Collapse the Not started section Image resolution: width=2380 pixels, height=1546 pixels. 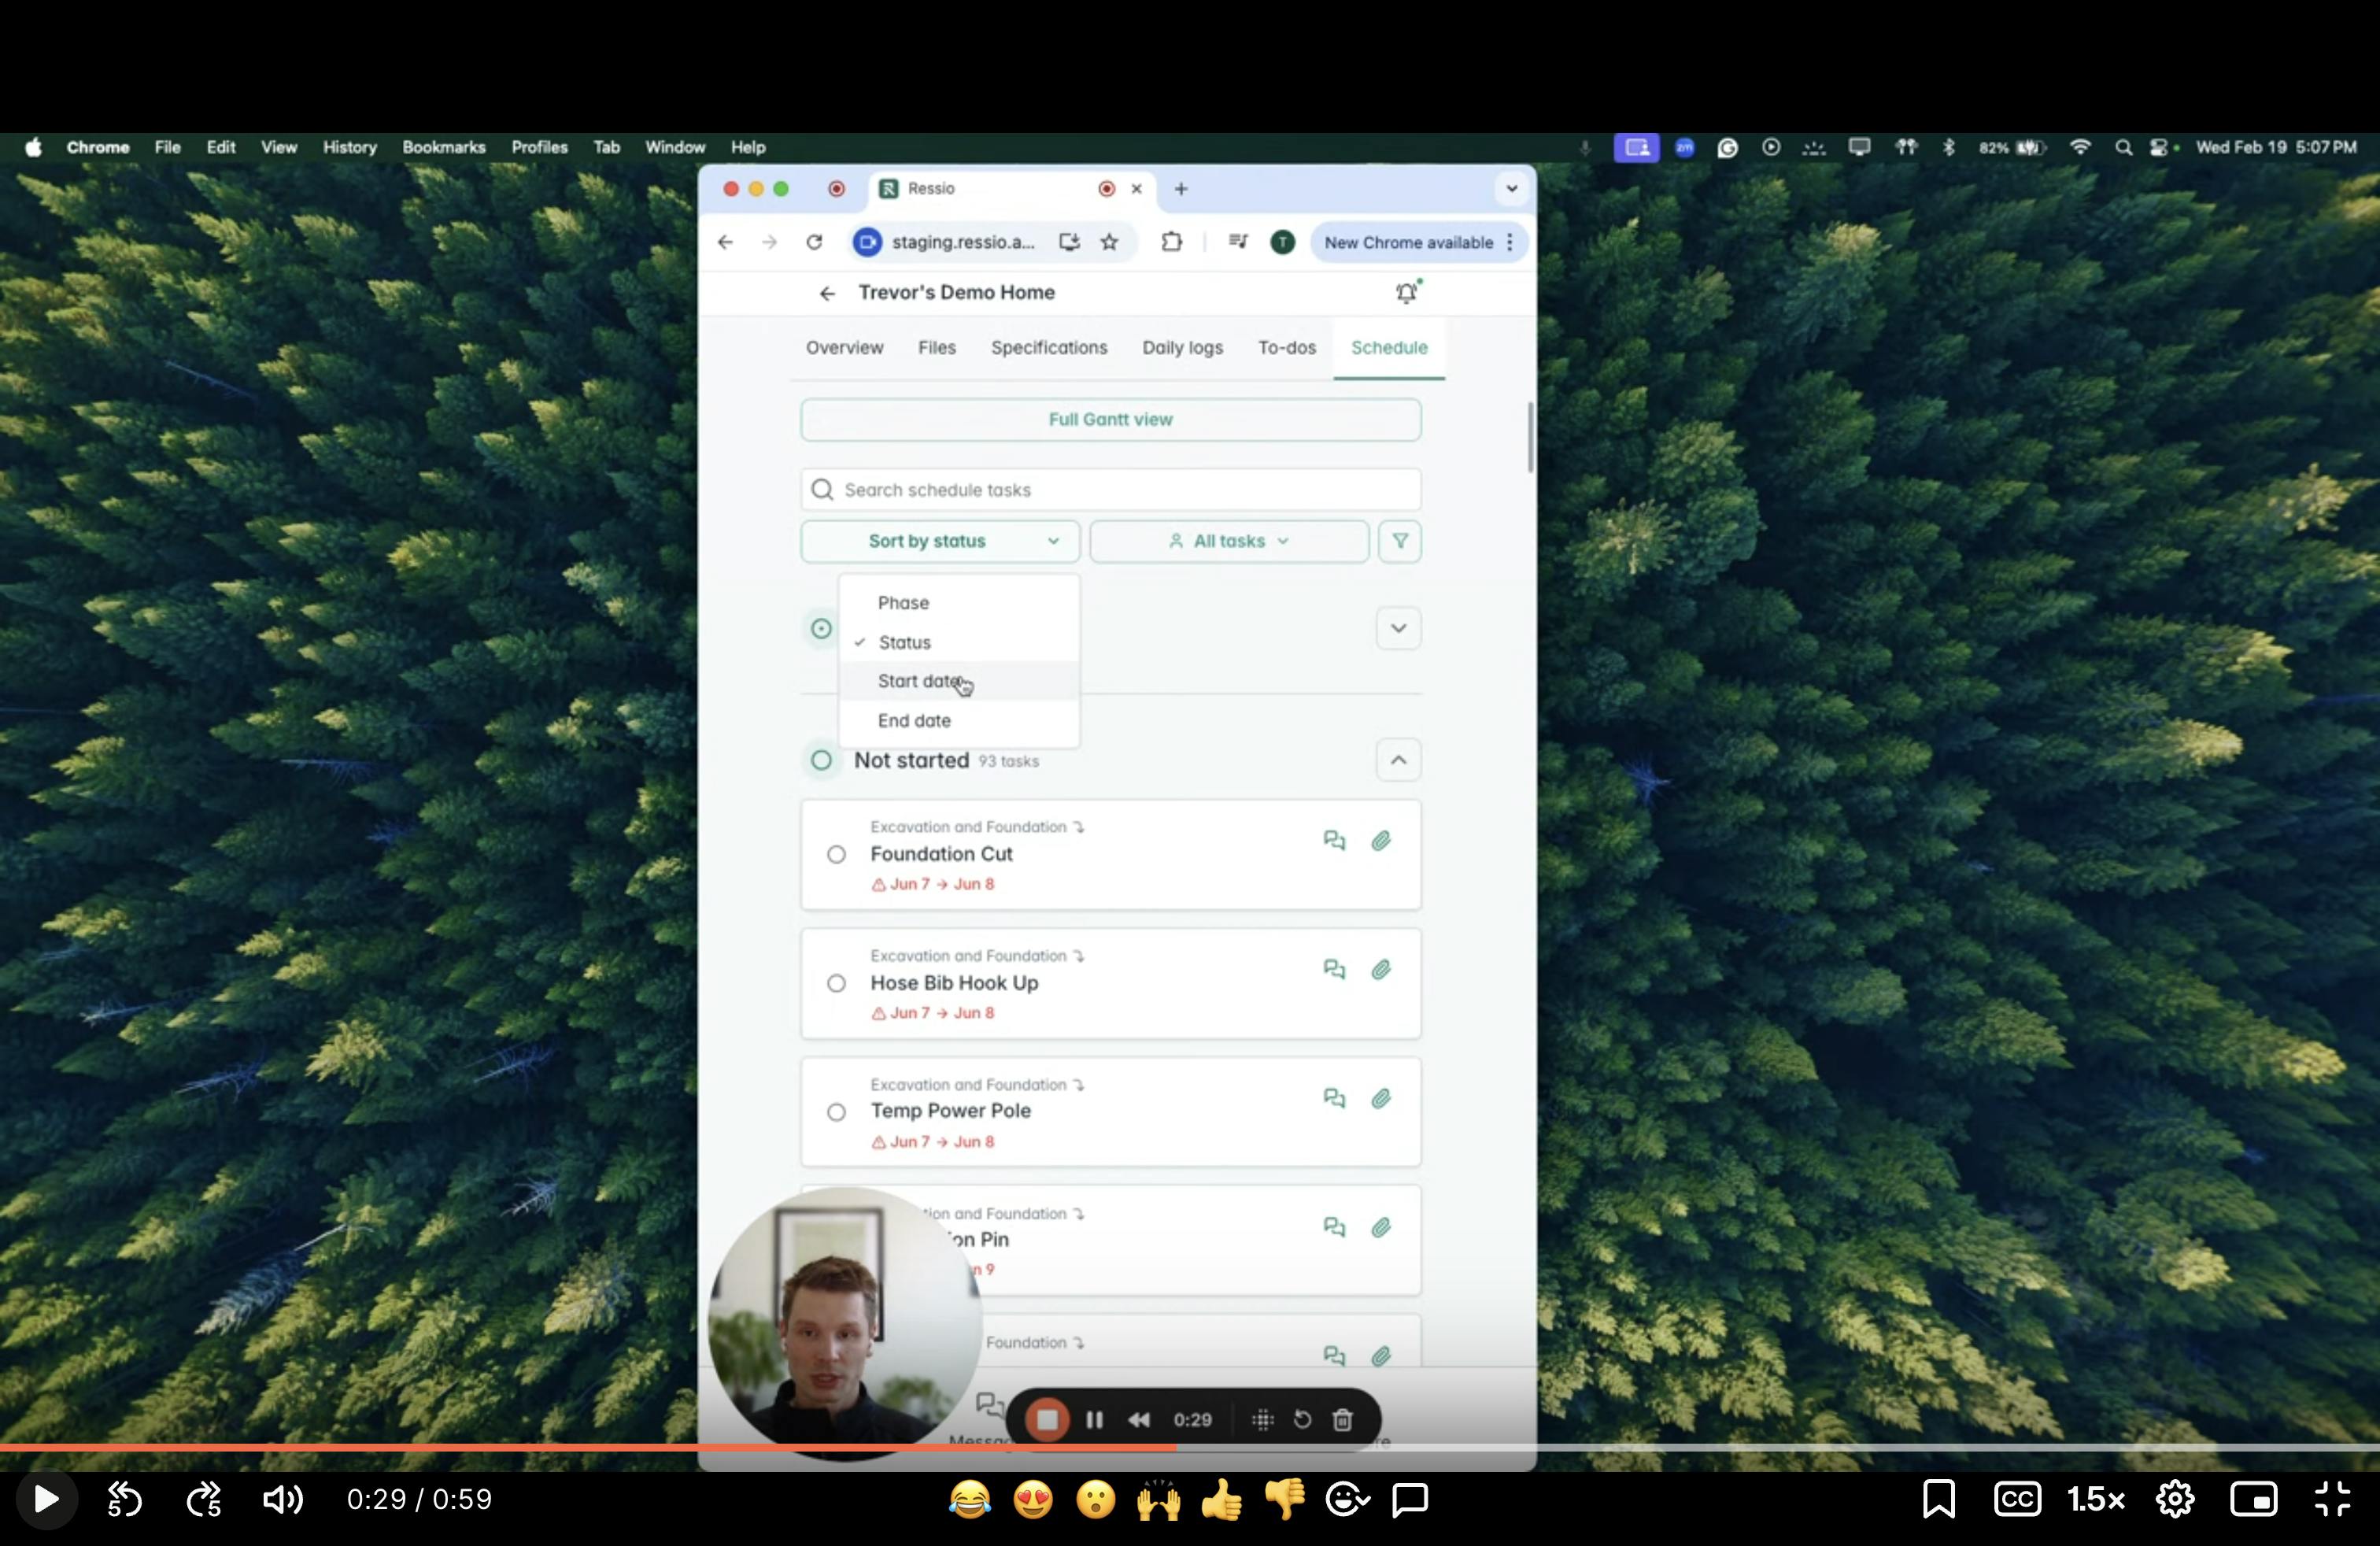[1398, 760]
